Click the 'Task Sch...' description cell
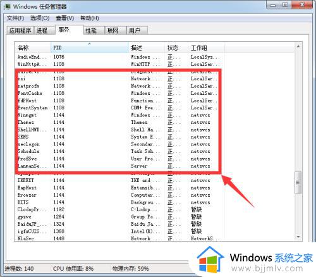The height and width of the screenshot is (277, 316). (145, 151)
